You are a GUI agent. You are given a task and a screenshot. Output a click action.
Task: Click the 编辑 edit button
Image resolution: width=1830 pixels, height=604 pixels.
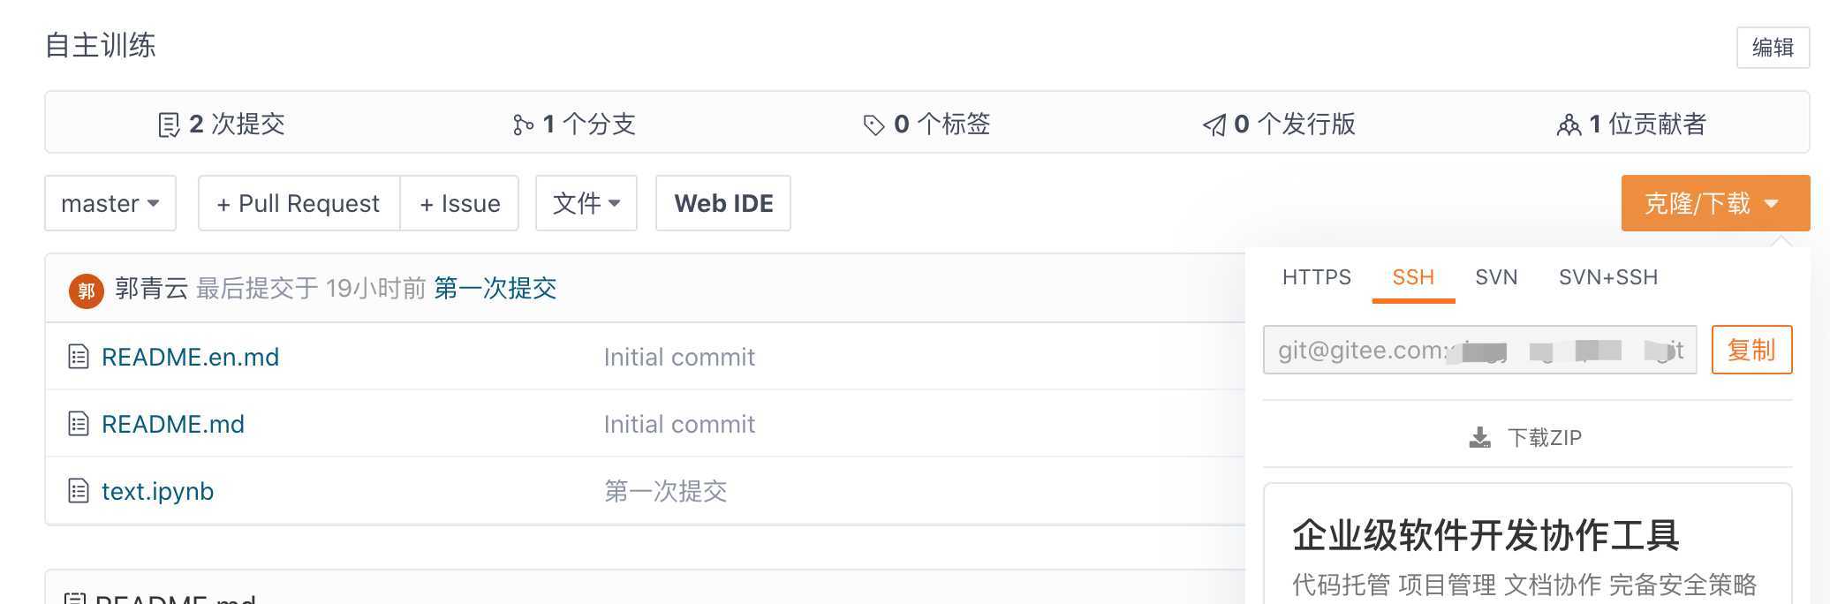[1772, 48]
